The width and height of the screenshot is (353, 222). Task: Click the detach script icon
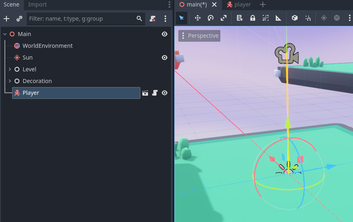coord(152,19)
